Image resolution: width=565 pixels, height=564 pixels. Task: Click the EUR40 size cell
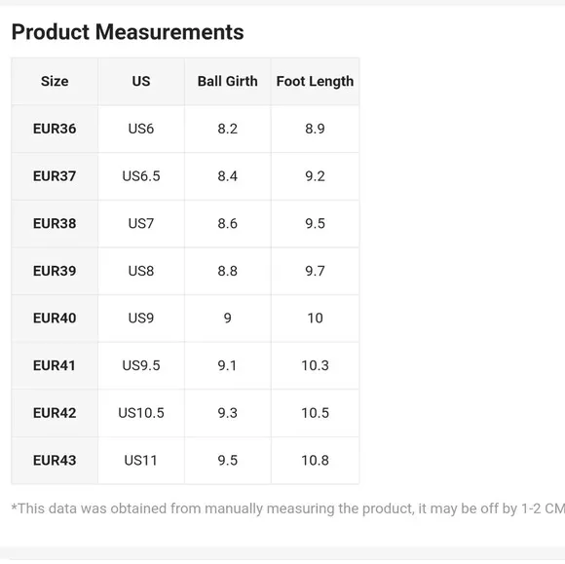point(55,319)
